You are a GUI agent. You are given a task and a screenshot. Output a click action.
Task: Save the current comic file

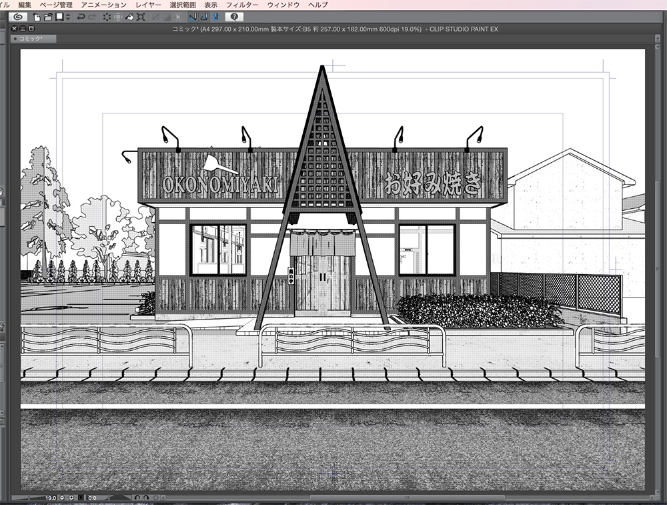[59, 17]
